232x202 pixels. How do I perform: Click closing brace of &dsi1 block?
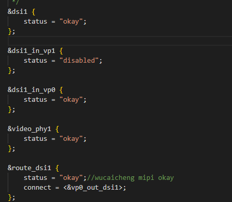10,31
